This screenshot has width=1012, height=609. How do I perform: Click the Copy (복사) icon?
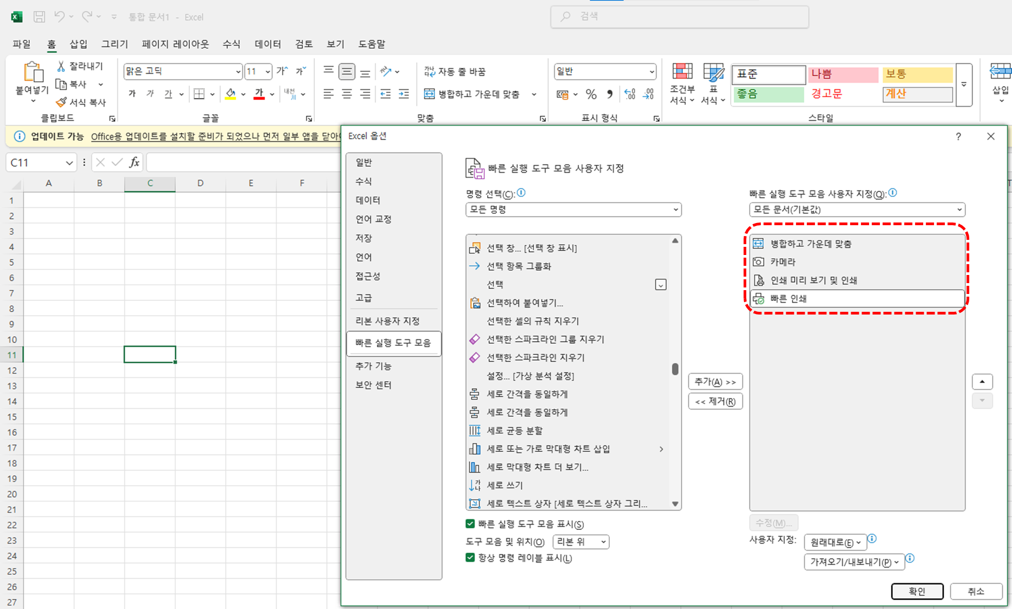(61, 84)
